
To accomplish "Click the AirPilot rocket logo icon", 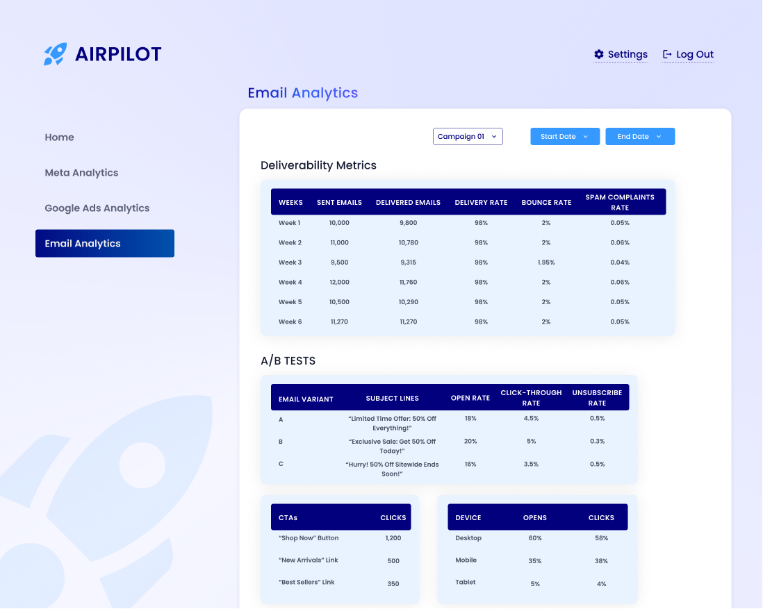I will point(55,54).
